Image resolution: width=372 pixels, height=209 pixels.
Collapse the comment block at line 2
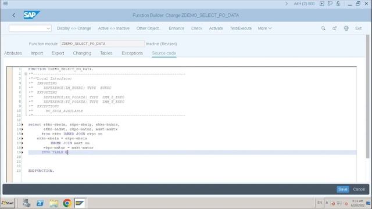26,74
